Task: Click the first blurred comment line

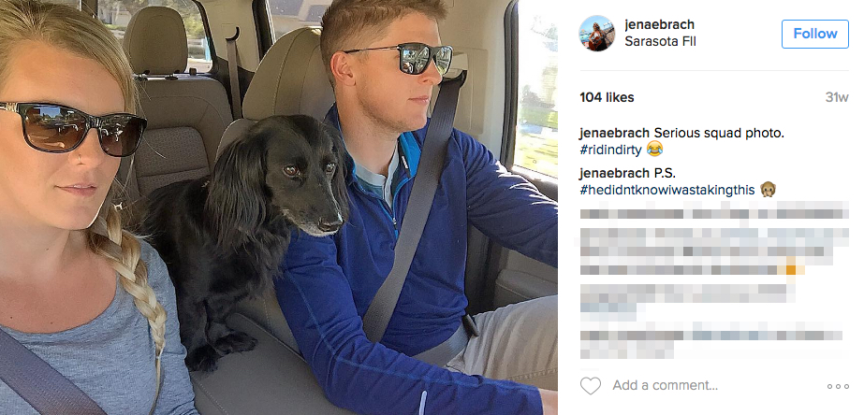Action: coord(714,210)
